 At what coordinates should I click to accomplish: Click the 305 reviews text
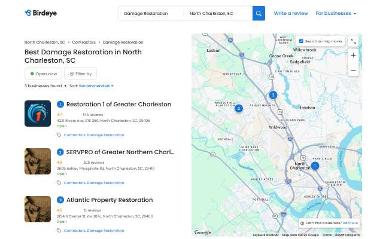coord(94,163)
